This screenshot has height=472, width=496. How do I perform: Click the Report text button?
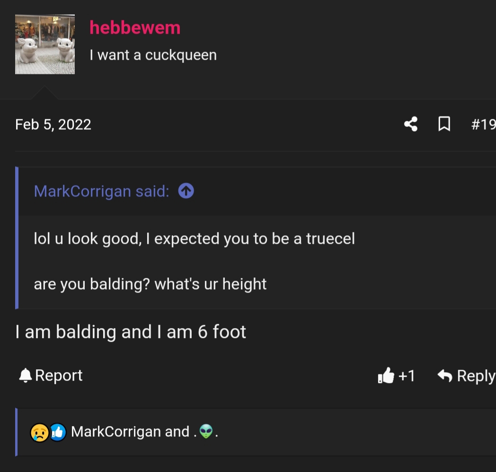pyautogui.click(x=59, y=375)
